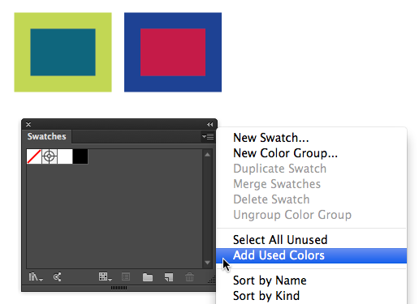Select the Registration swatch
This screenshot has width=419, height=304.
(50, 156)
